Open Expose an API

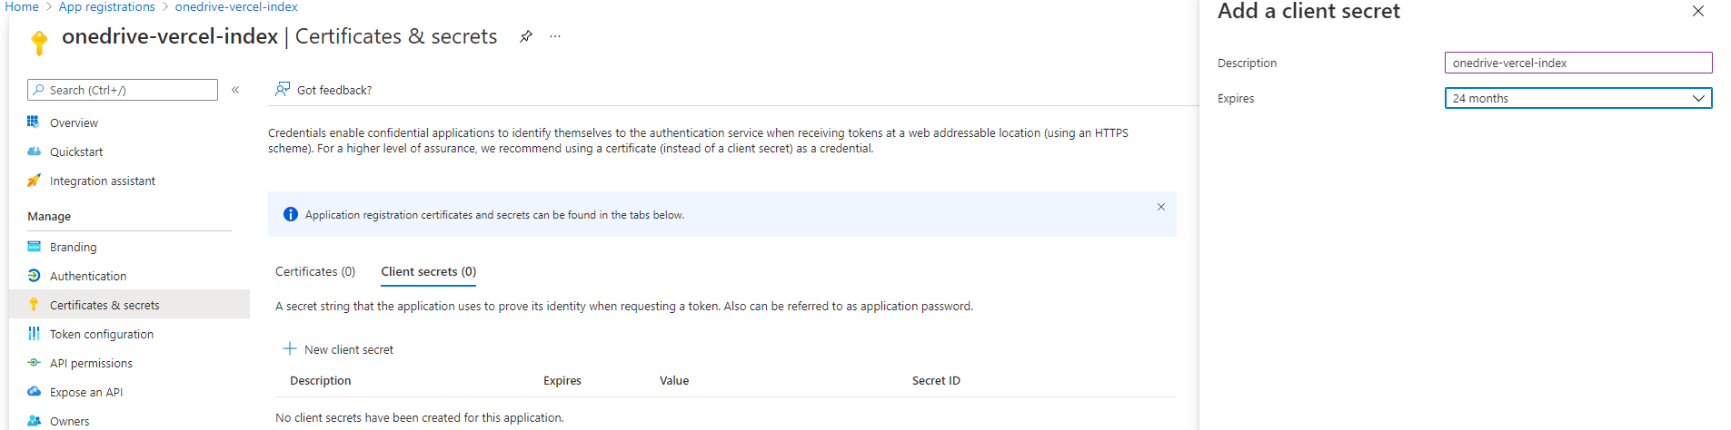click(x=85, y=392)
